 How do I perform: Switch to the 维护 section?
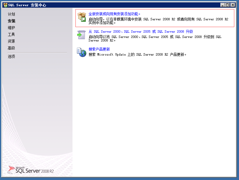[x=11, y=28]
